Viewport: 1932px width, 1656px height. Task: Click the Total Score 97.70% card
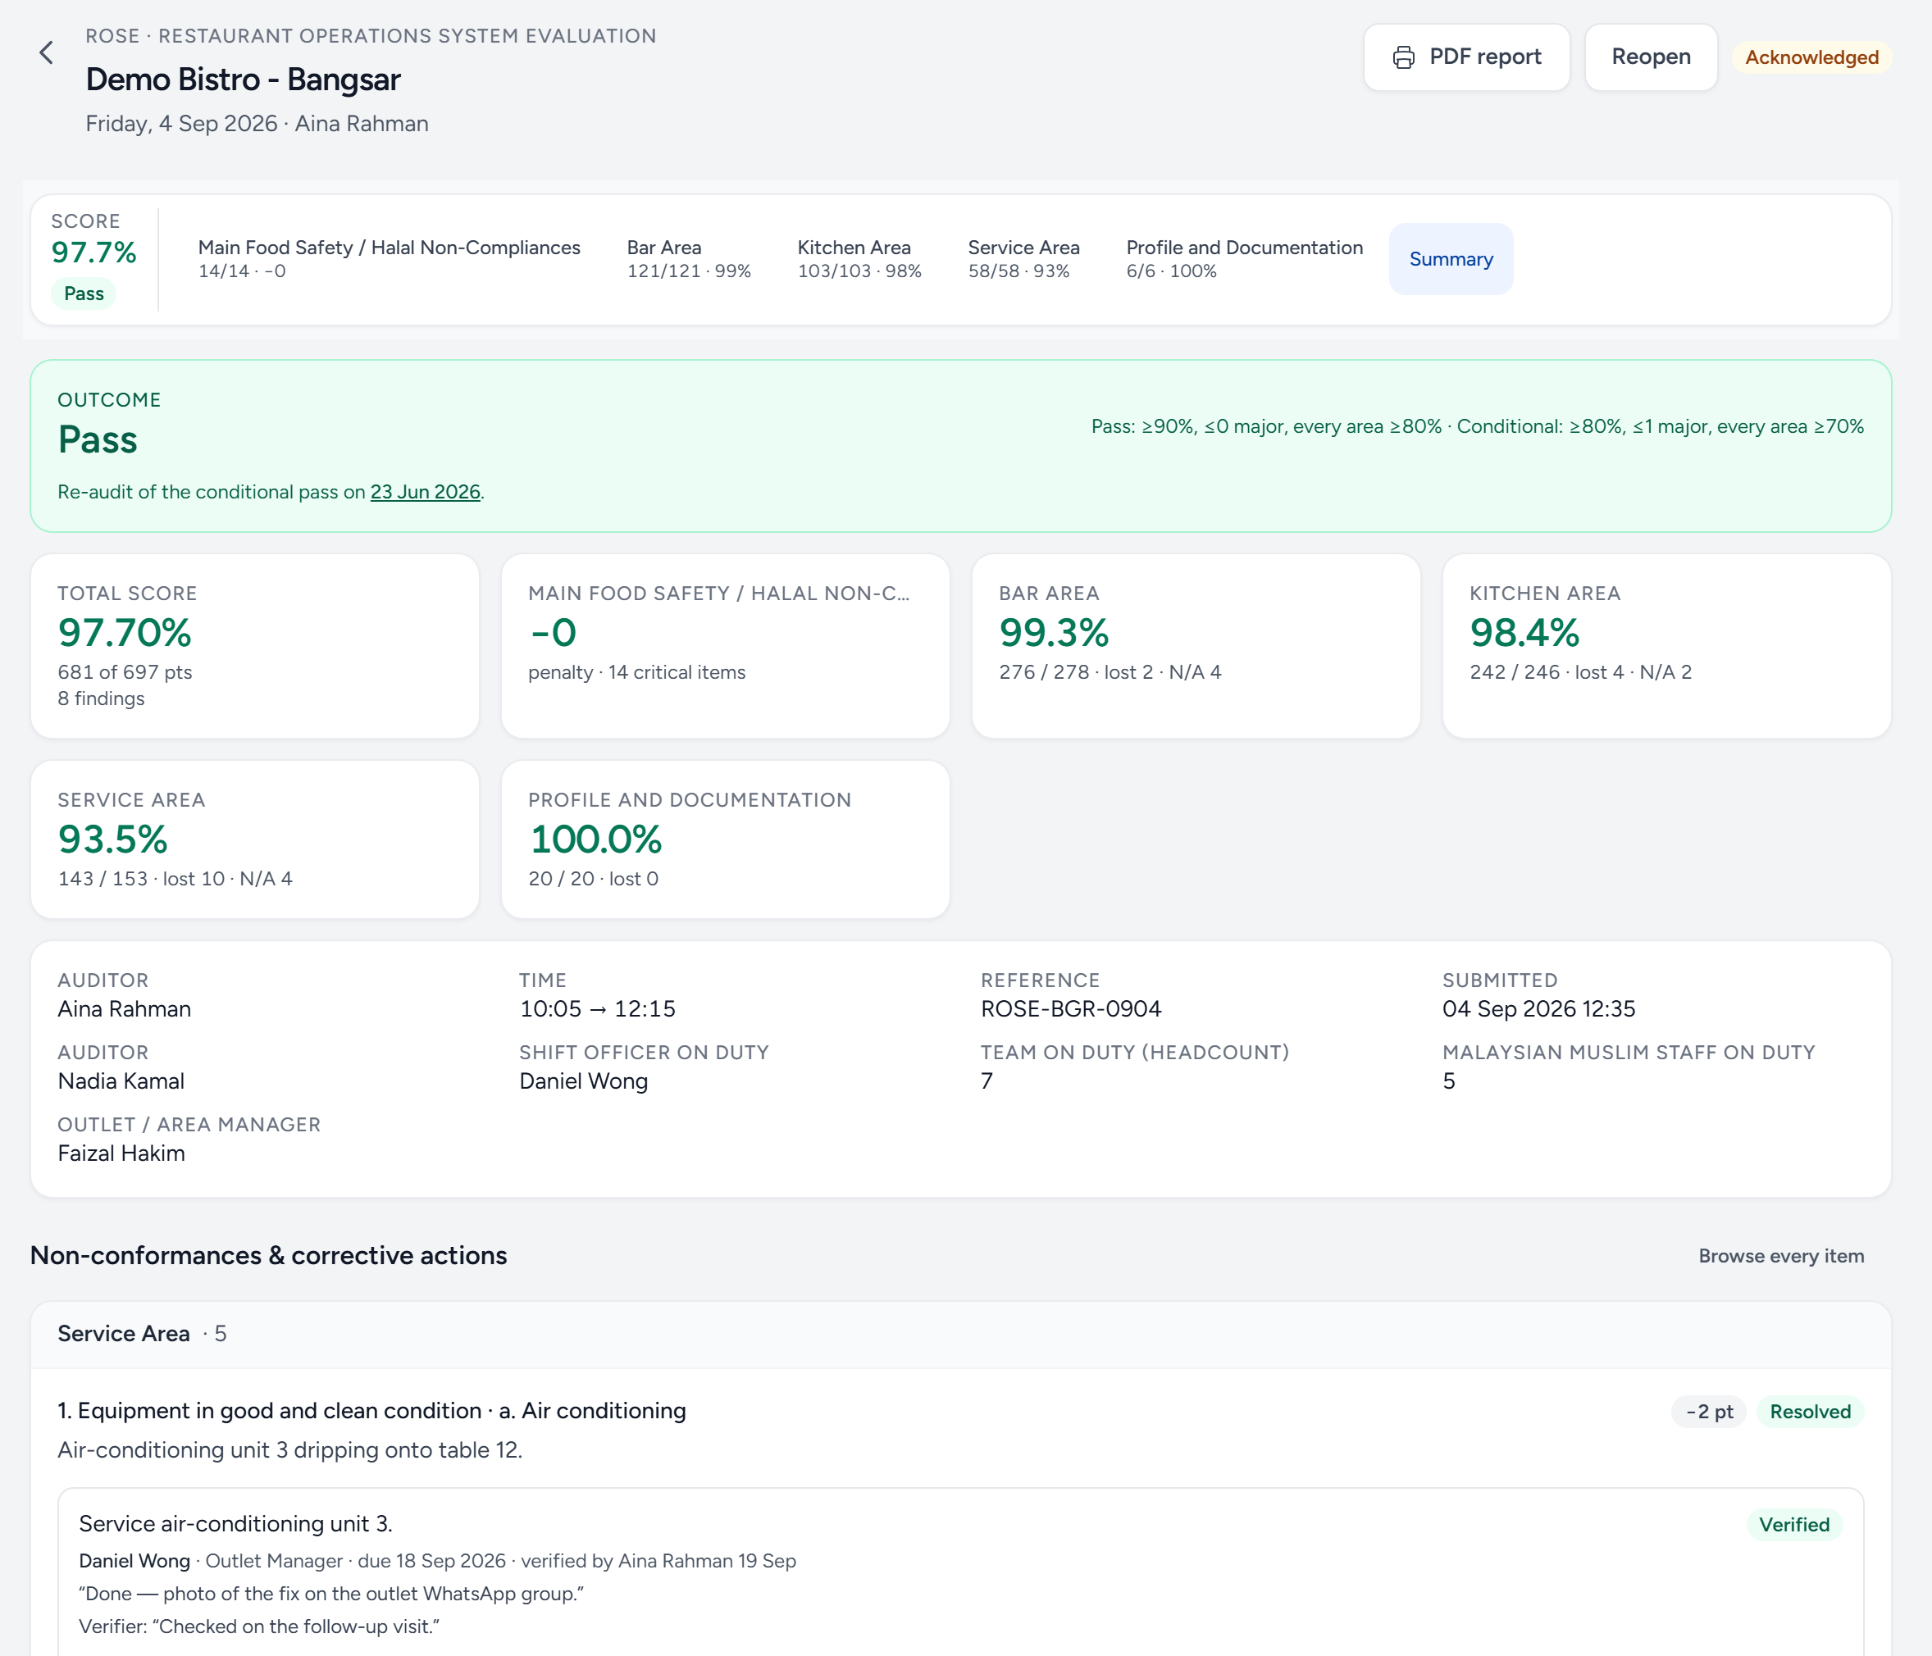254,646
